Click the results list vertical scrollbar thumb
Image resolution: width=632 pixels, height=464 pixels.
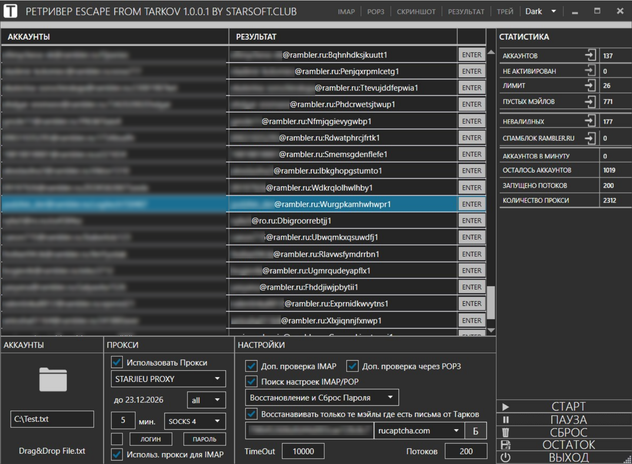(491, 302)
